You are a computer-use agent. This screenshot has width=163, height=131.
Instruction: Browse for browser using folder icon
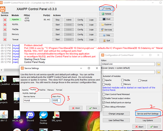(x=158, y=72)
